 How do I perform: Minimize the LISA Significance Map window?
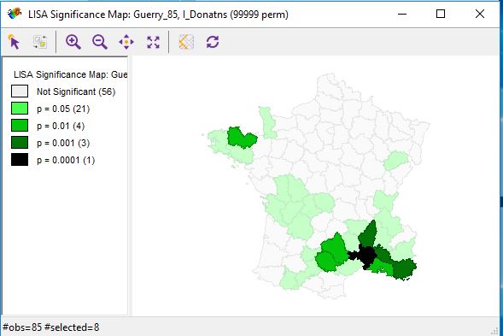402,14
